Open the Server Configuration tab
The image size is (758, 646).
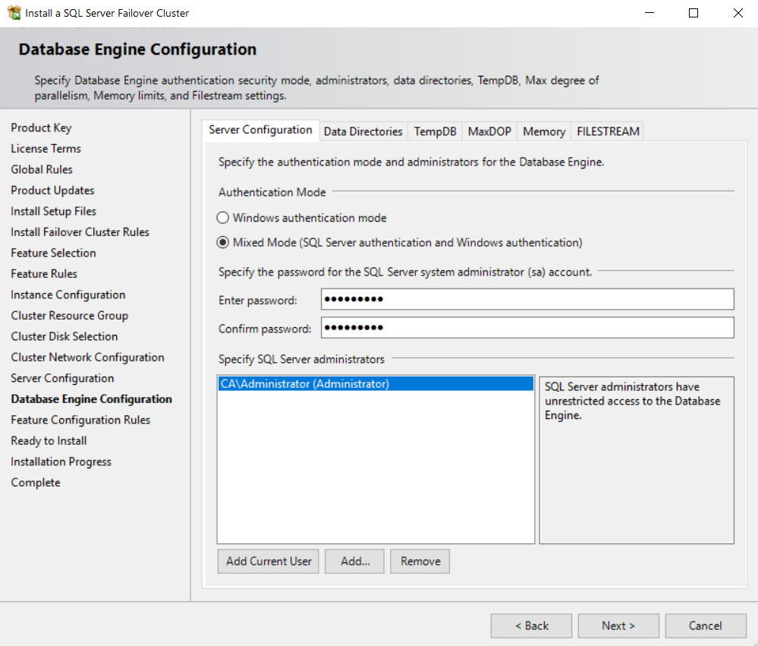(260, 130)
